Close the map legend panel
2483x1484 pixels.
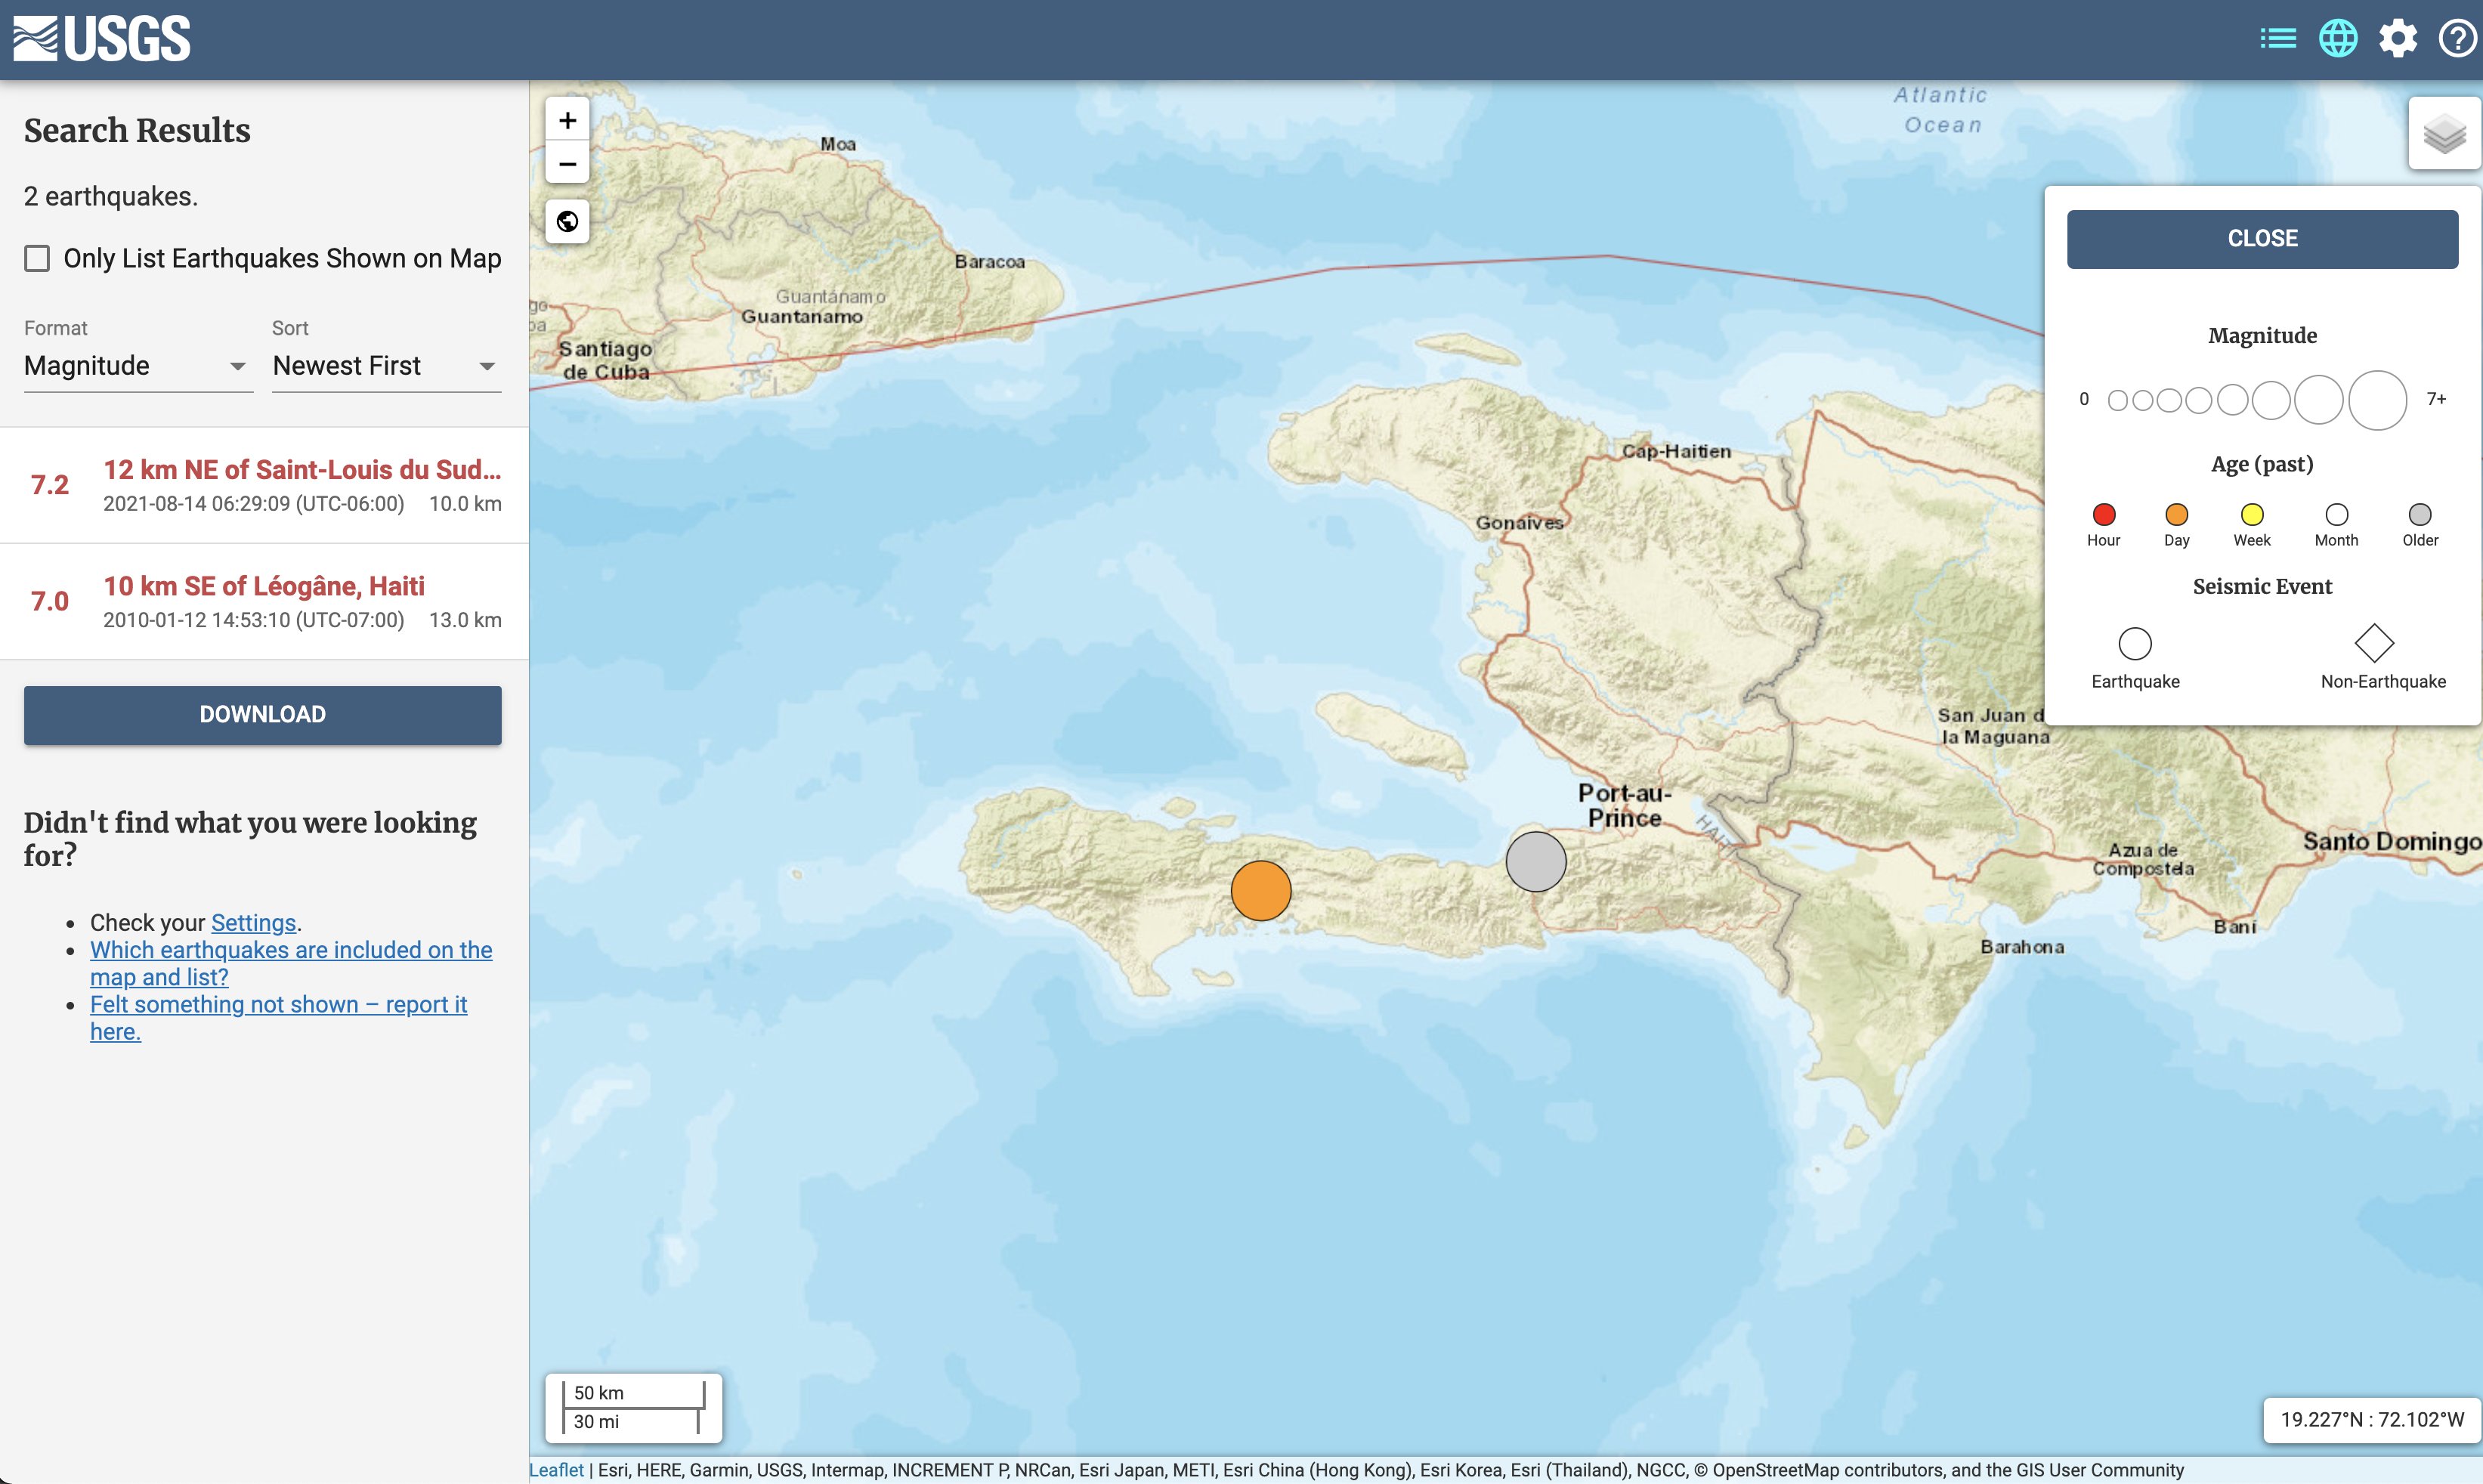click(2262, 238)
